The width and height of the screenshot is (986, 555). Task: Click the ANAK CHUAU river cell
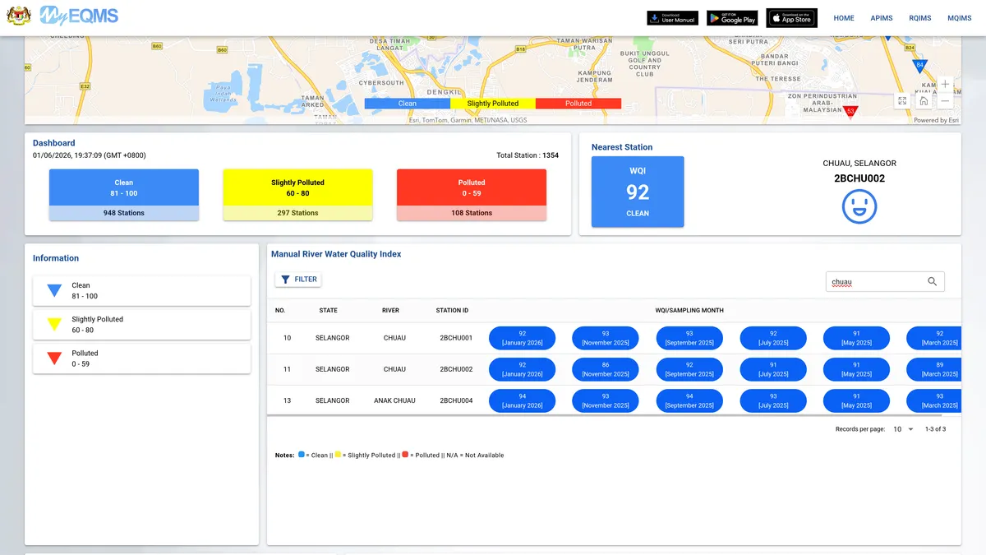point(394,400)
